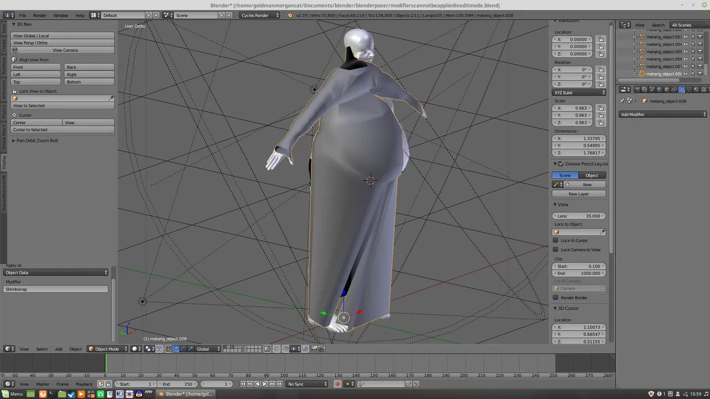Screen dimensions: 710x399
Task: Click the View Camera button
Action: pos(63,50)
